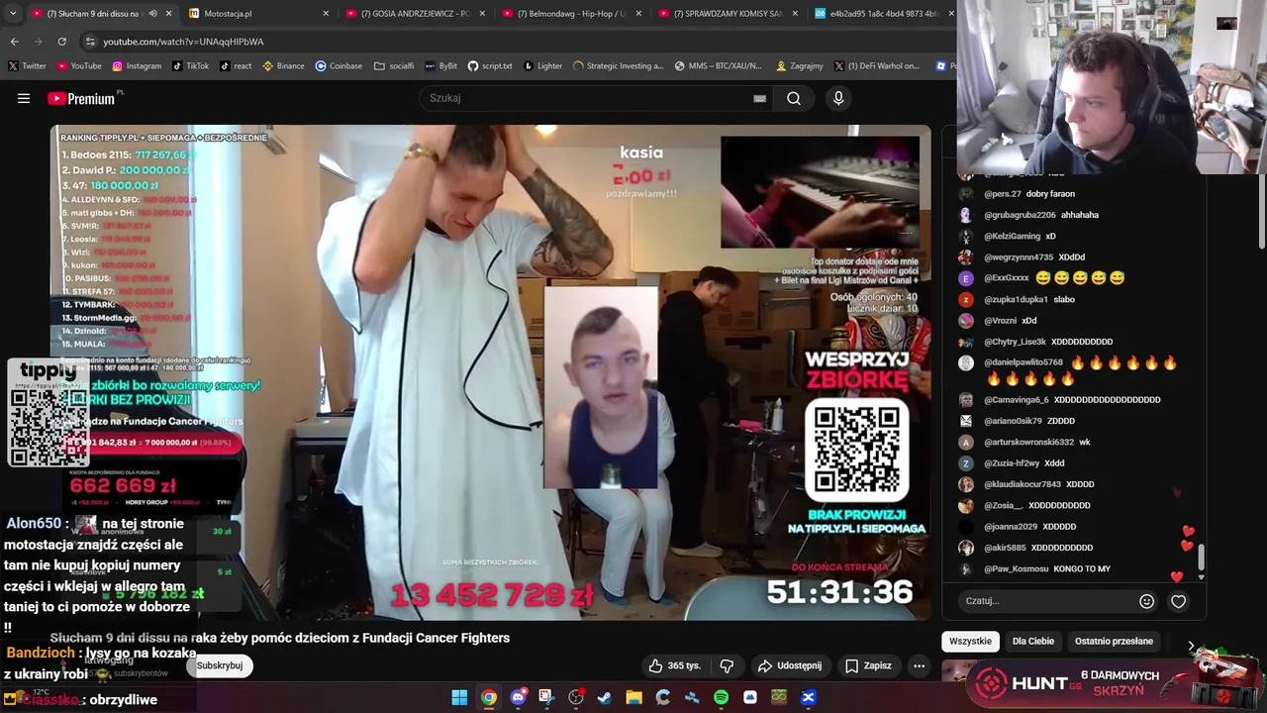Screen dimensions: 1267x713
Task: Send a heart reaction in chat
Action: 1178,601
